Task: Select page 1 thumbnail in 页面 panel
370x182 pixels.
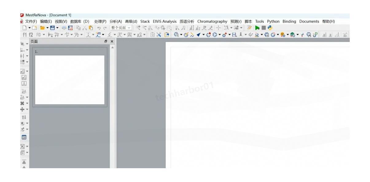Action: click(70, 80)
